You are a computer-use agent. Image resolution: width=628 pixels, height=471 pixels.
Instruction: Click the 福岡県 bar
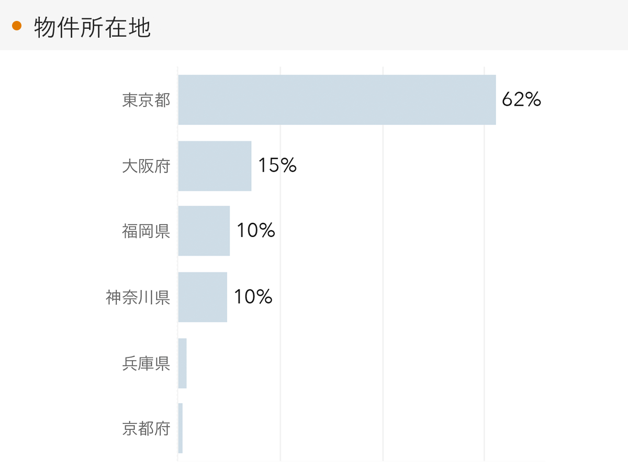(x=204, y=231)
